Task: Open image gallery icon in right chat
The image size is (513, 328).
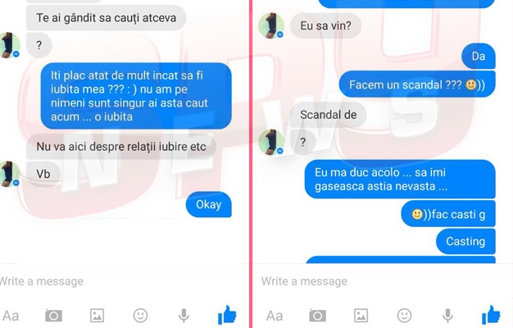Action: pos(361,316)
